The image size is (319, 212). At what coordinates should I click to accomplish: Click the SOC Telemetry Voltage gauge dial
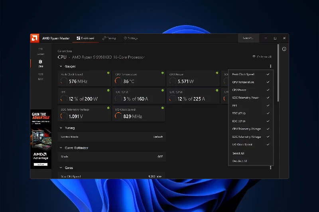[64, 116]
